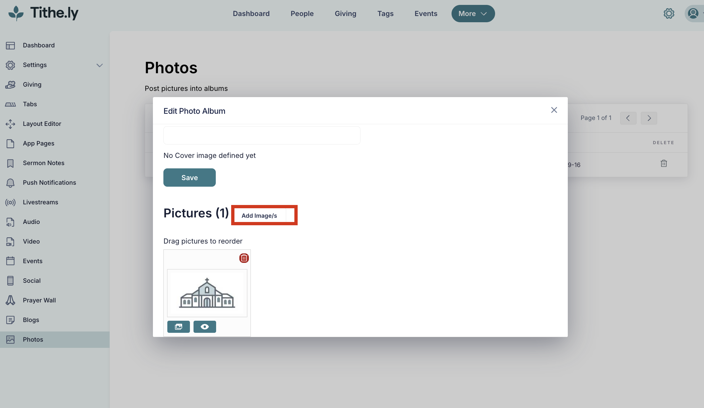This screenshot has height=408, width=704.
Task: Expand the Settings sidebar chevron
Action: pos(100,65)
